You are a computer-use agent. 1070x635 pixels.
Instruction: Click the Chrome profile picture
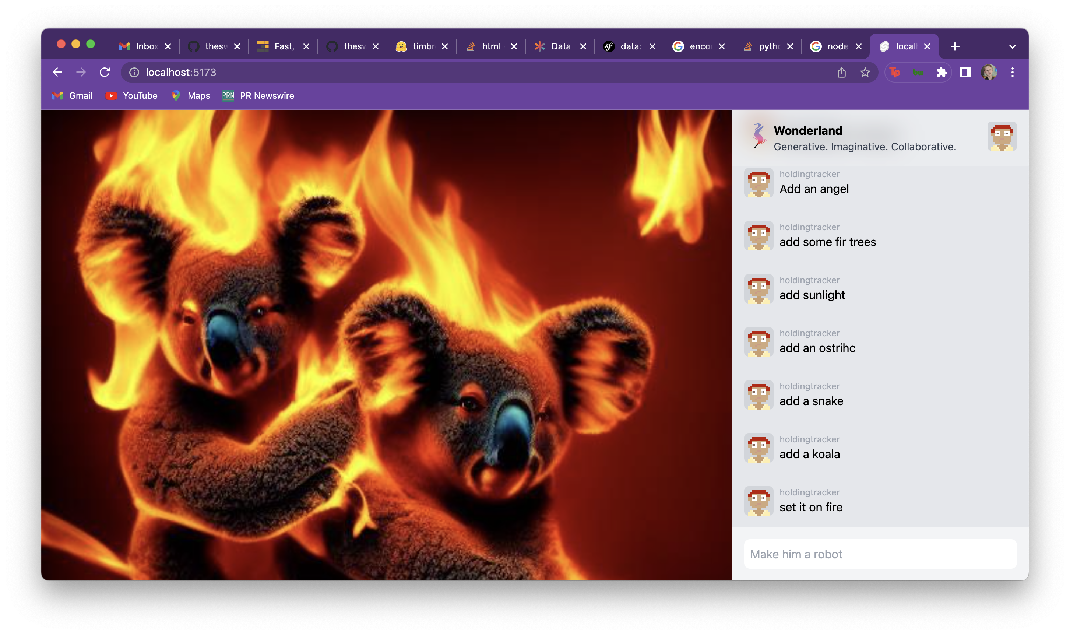pyautogui.click(x=989, y=72)
